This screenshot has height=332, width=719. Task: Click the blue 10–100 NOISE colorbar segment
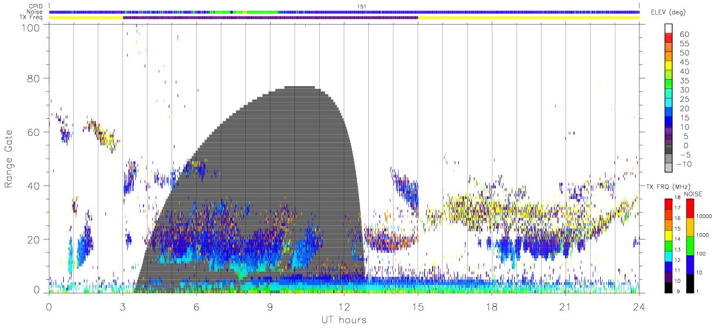[x=689, y=263]
